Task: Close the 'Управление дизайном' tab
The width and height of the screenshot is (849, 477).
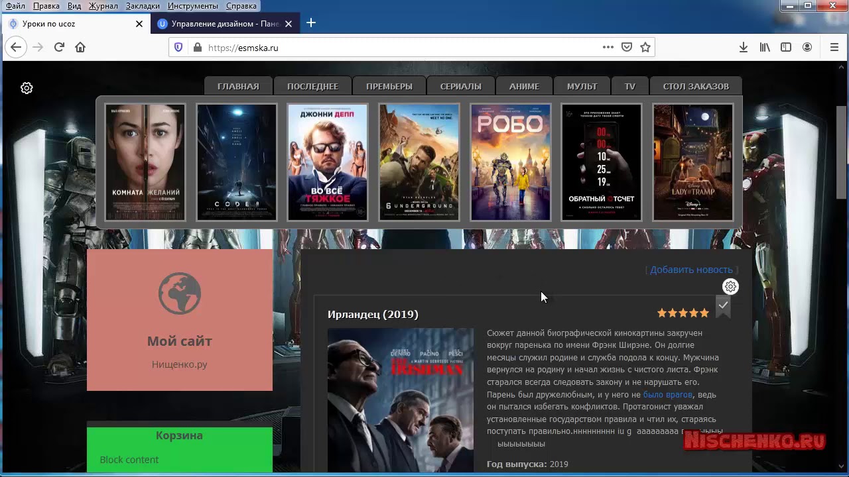Action: (x=289, y=24)
